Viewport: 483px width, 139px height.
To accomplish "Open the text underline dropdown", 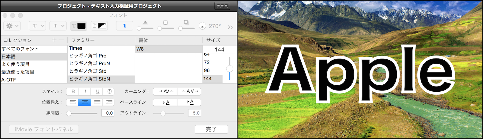I will 37,26.
